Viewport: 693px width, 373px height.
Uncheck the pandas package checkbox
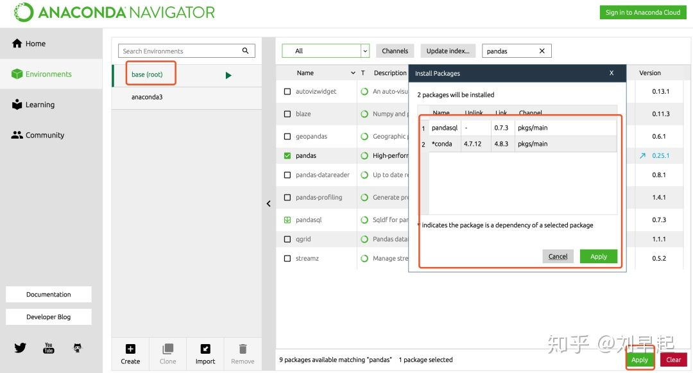click(x=287, y=155)
